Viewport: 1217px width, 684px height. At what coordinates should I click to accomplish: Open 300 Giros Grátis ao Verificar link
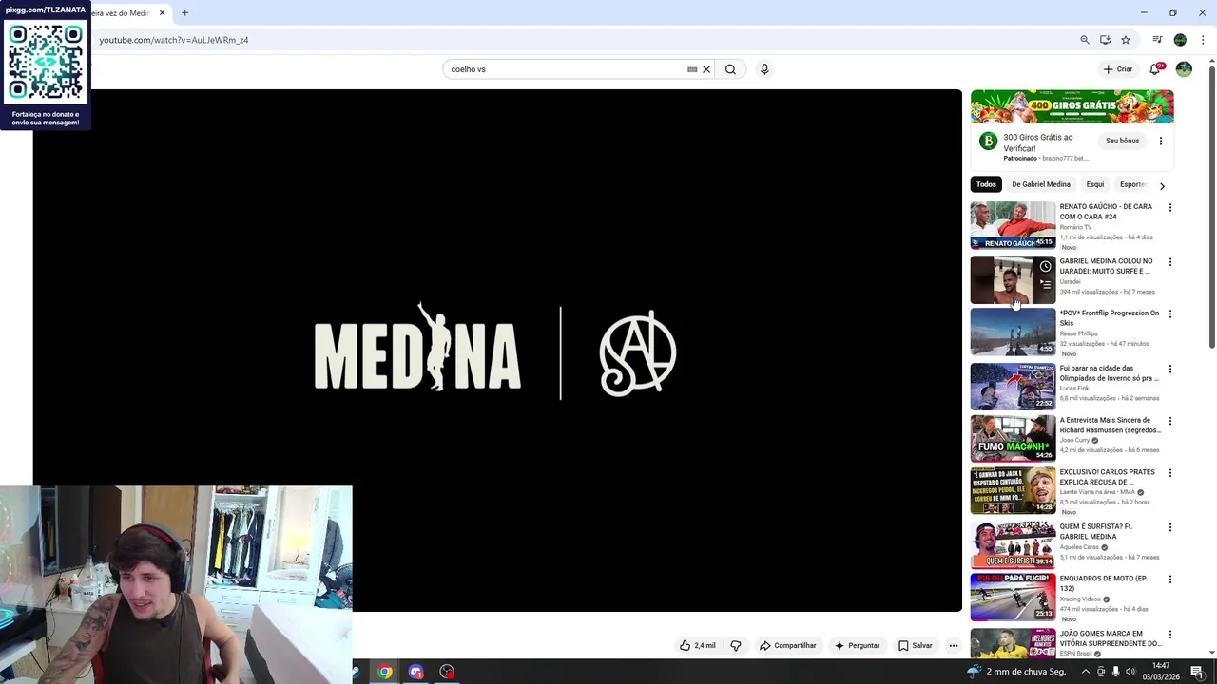click(1037, 142)
